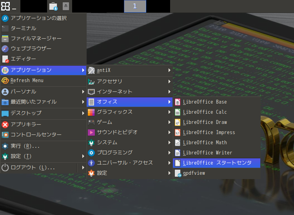294x215 pixels.
Task: Click the package installer icon in taskbar
Action: [x=53, y=6]
